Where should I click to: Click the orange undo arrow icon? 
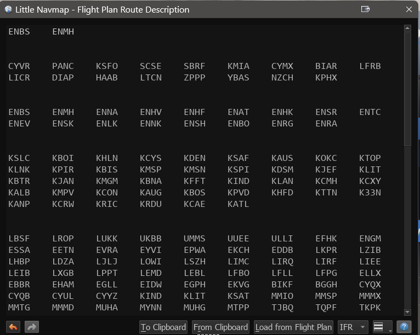[x=13, y=327]
